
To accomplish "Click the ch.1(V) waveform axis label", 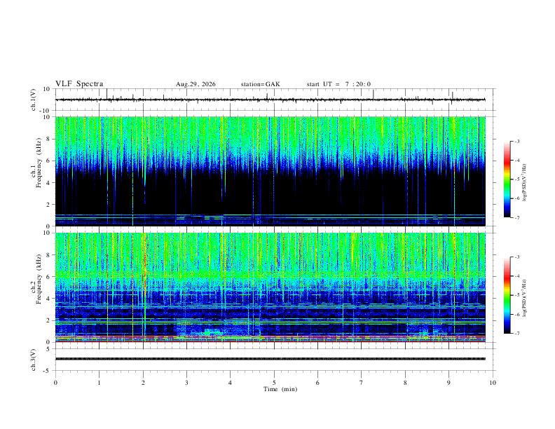I will [34, 100].
